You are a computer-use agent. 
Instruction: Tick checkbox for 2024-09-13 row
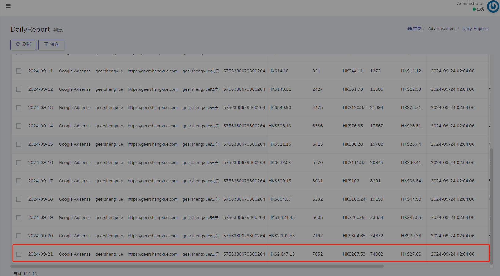click(19, 107)
